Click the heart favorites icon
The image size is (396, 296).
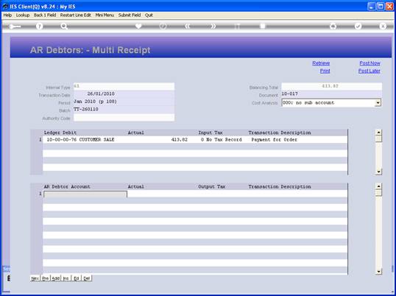click(x=138, y=27)
